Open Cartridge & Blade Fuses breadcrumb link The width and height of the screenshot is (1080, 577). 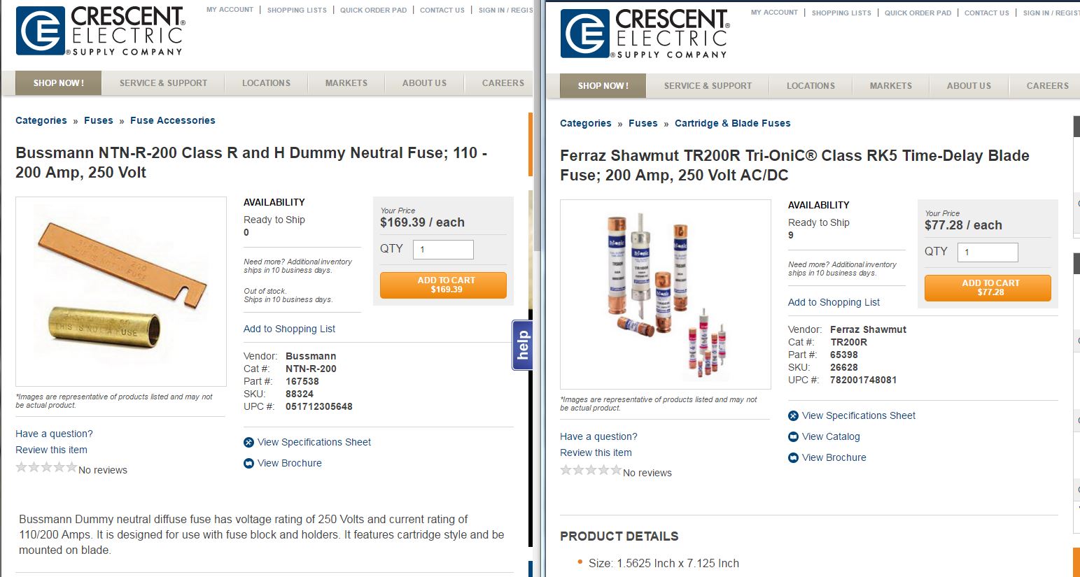coord(732,123)
